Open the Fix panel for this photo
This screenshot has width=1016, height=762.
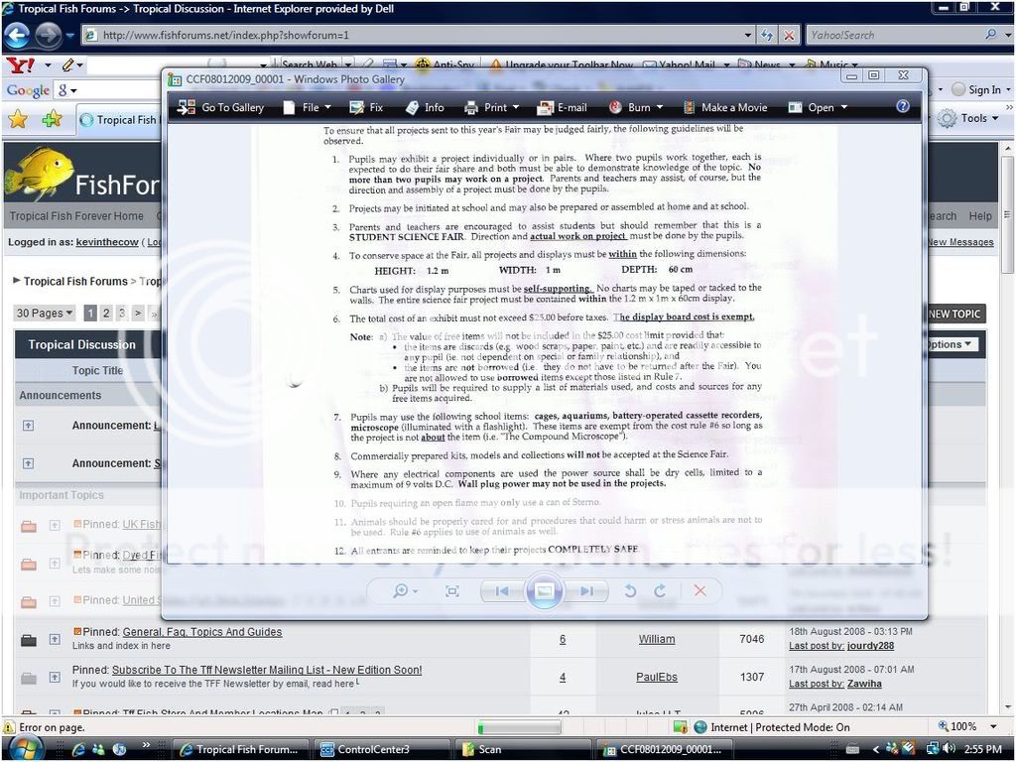coord(366,107)
